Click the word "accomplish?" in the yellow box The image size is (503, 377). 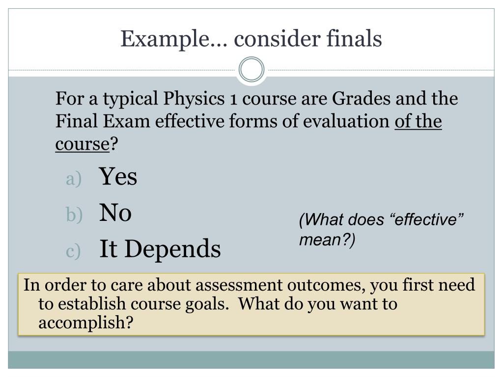(x=86, y=323)
